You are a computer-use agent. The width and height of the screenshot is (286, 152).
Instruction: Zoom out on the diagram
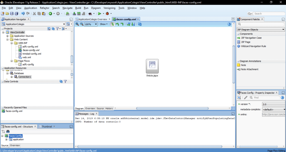(x=82, y=24)
